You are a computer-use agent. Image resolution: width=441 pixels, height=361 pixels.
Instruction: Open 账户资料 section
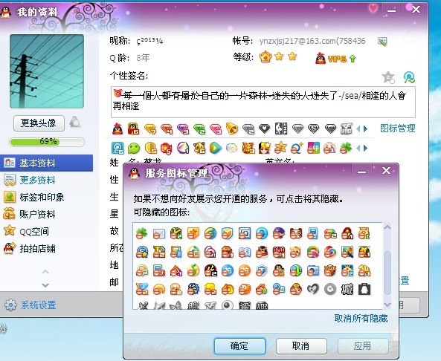point(37,215)
